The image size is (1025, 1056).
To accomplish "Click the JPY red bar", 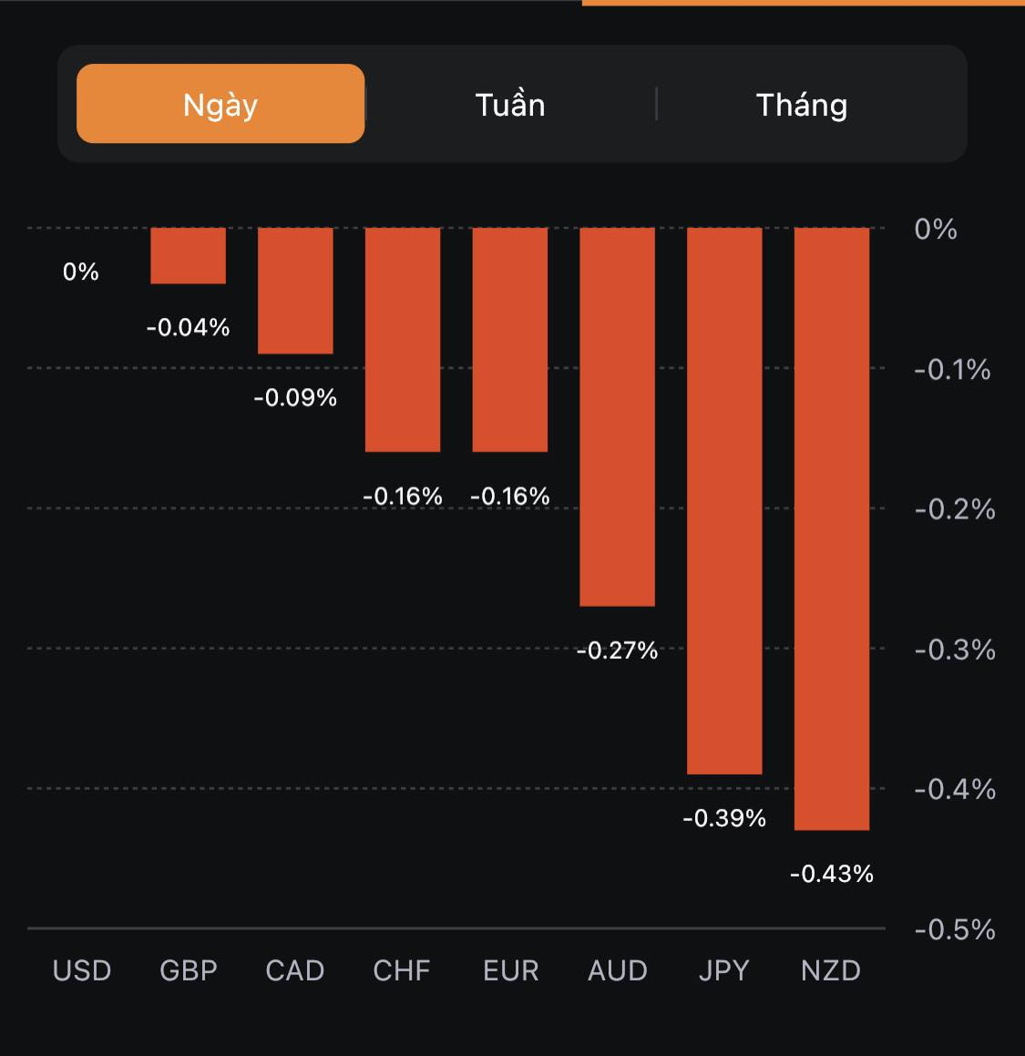I will click(x=724, y=500).
